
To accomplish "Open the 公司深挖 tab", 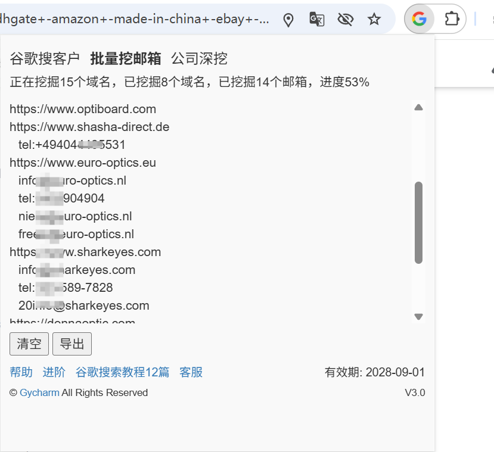I will pyautogui.click(x=199, y=58).
